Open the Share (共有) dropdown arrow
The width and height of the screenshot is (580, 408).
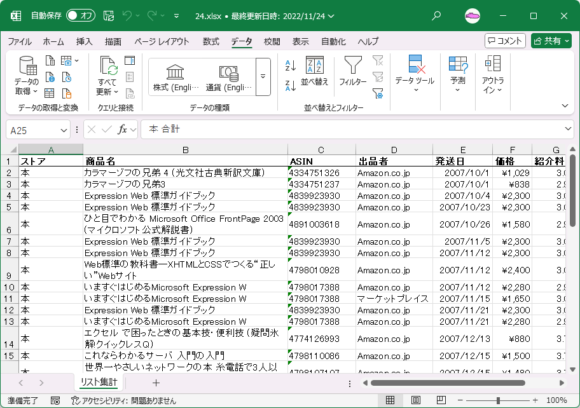point(567,41)
